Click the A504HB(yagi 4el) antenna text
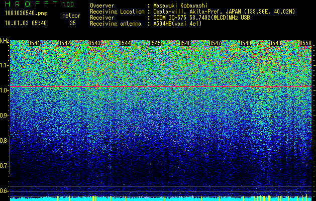Image resolution: width=316 pixels, height=201 pixels. 177,24
